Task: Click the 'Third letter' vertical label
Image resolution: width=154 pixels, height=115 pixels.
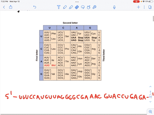Action: point(104,55)
